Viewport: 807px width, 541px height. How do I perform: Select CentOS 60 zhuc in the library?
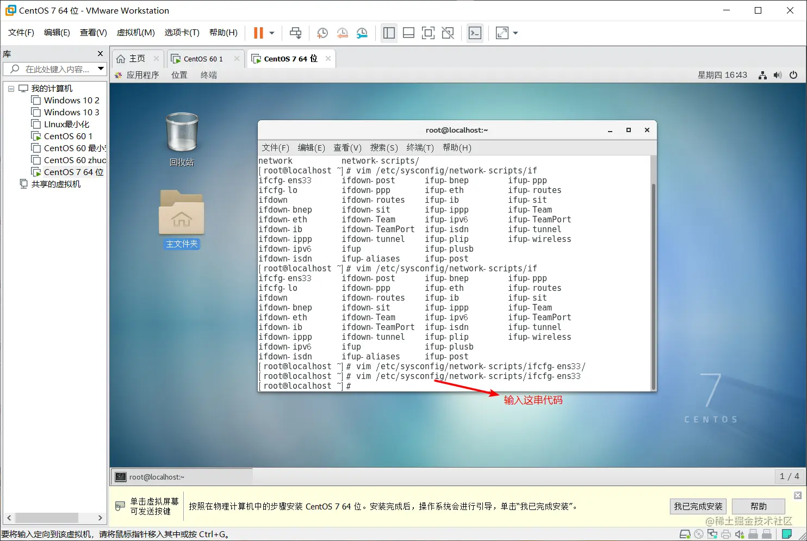tap(69, 160)
